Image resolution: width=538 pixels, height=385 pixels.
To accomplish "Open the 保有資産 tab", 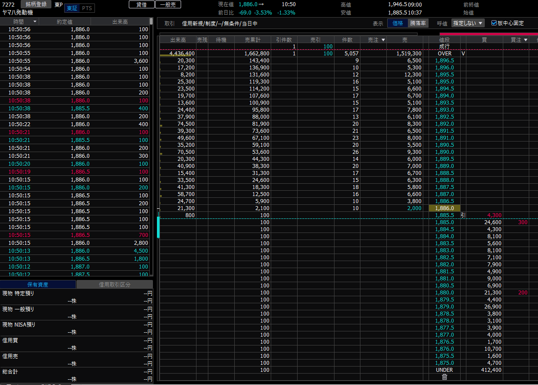I will (x=38, y=284).
